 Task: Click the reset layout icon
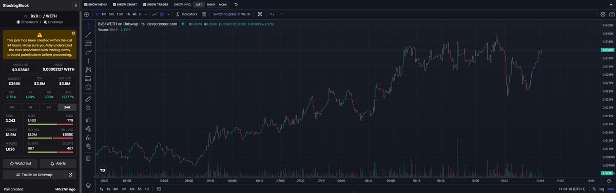point(236,4)
